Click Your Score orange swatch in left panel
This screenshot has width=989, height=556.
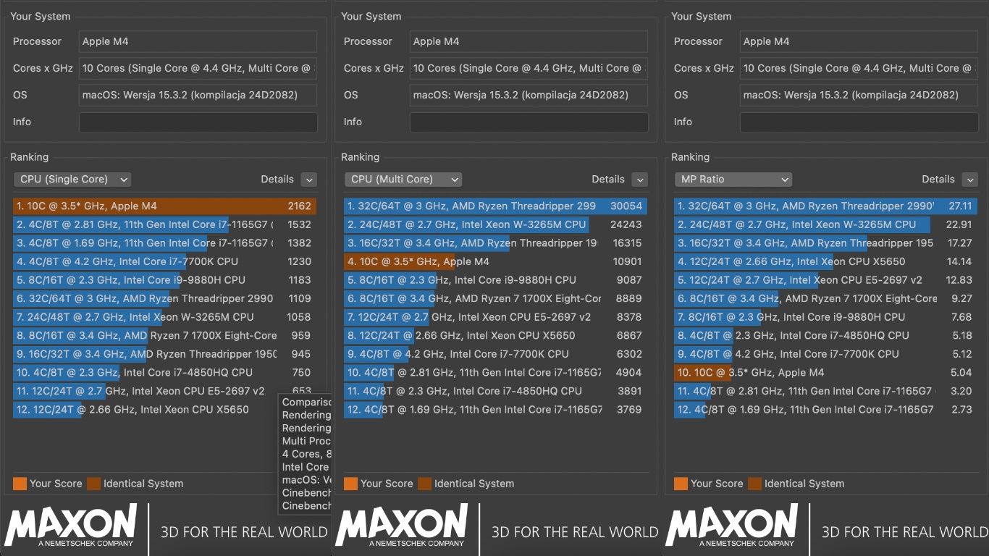pos(20,484)
